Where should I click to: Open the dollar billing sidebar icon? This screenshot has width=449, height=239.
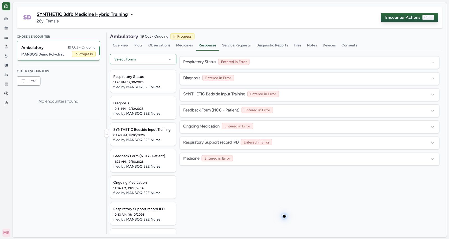[x=6, y=93]
